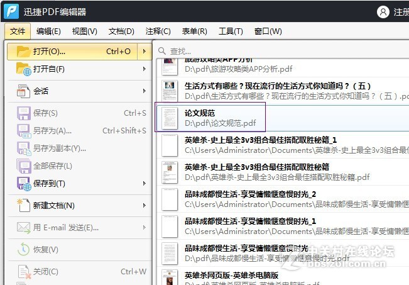The height and width of the screenshot is (285, 409).
Task: Expand the E-mail 发送 submenu arrow
Action: [145, 228]
